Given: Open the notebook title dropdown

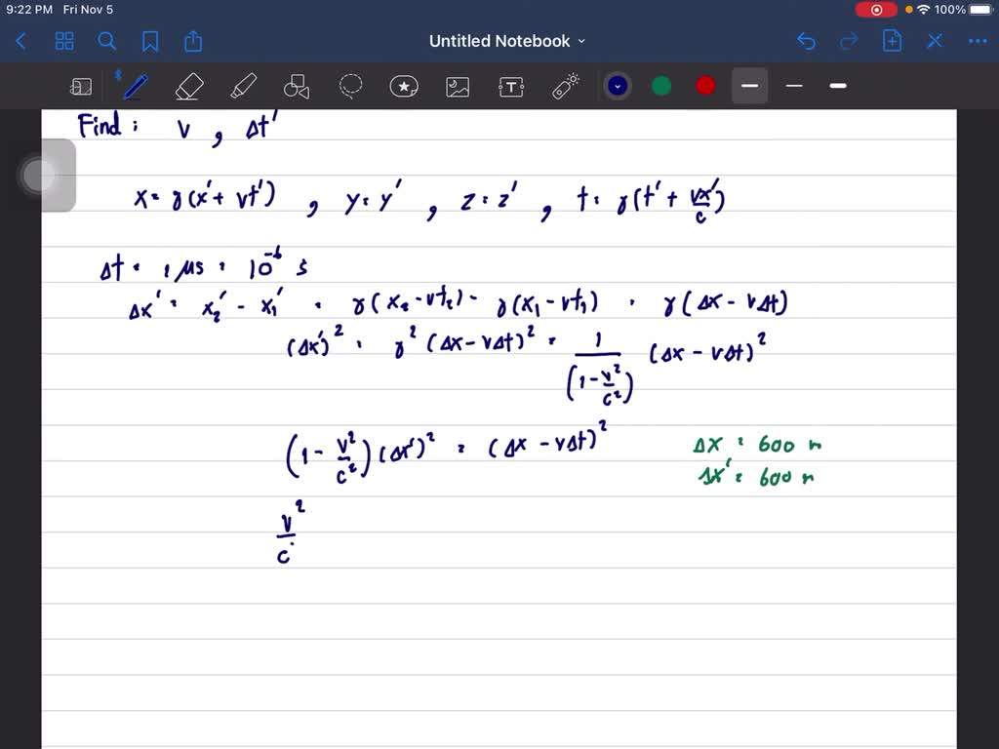Looking at the screenshot, I should (x=581, y=41).
